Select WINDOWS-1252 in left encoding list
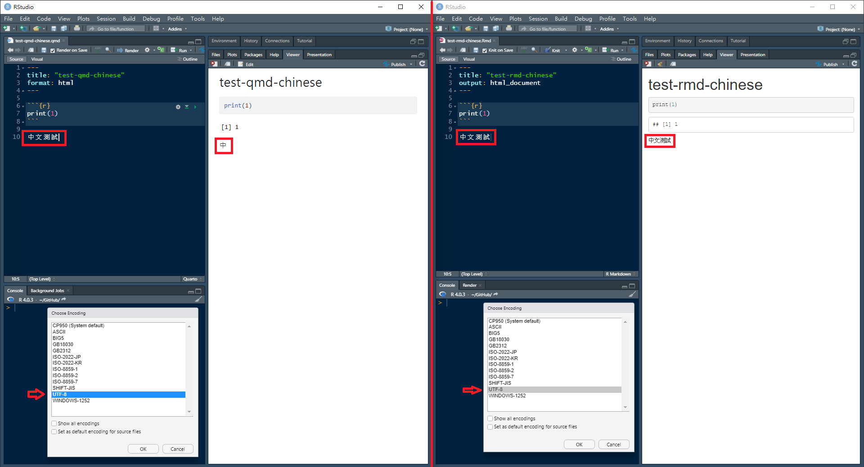This screenshot has width=864, height=467. 119,400
